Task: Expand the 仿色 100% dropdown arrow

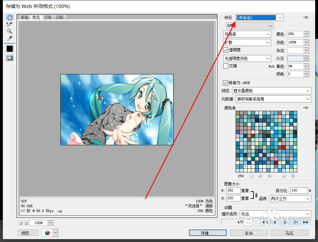Action: pos(306,42)
